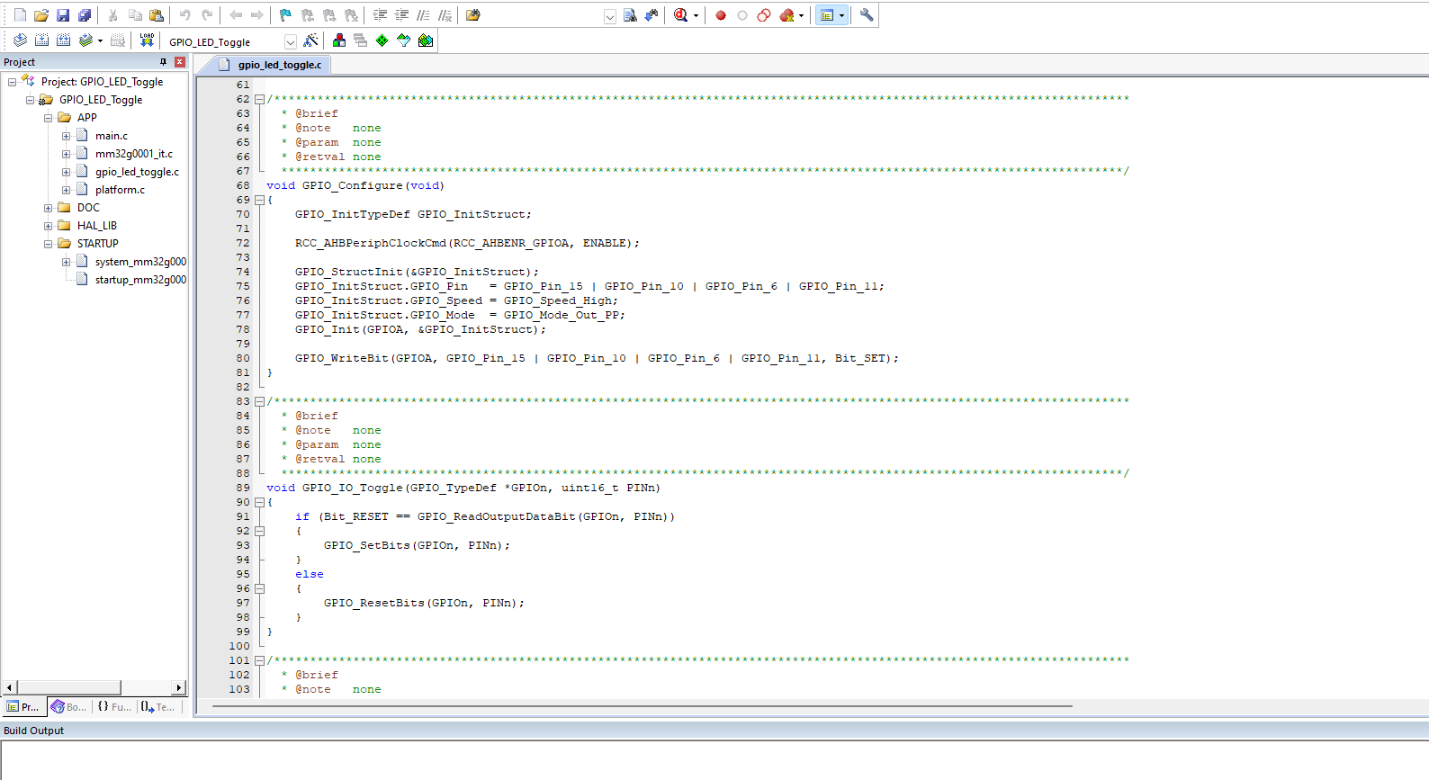Collapse the APP folder in project tree

coord(49,118)
